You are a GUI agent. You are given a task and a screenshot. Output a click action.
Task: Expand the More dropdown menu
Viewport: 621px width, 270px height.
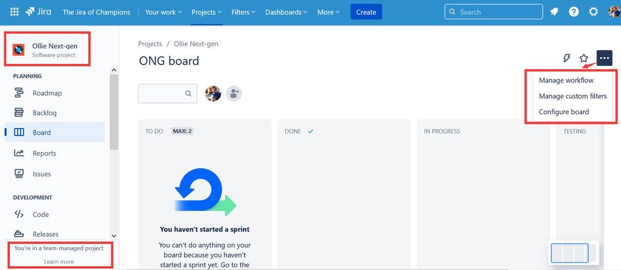coord(328,12)
